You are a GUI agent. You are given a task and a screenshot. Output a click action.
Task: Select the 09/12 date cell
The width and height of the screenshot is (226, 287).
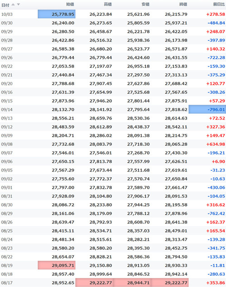pyautogui.click(x=7, y=127)
